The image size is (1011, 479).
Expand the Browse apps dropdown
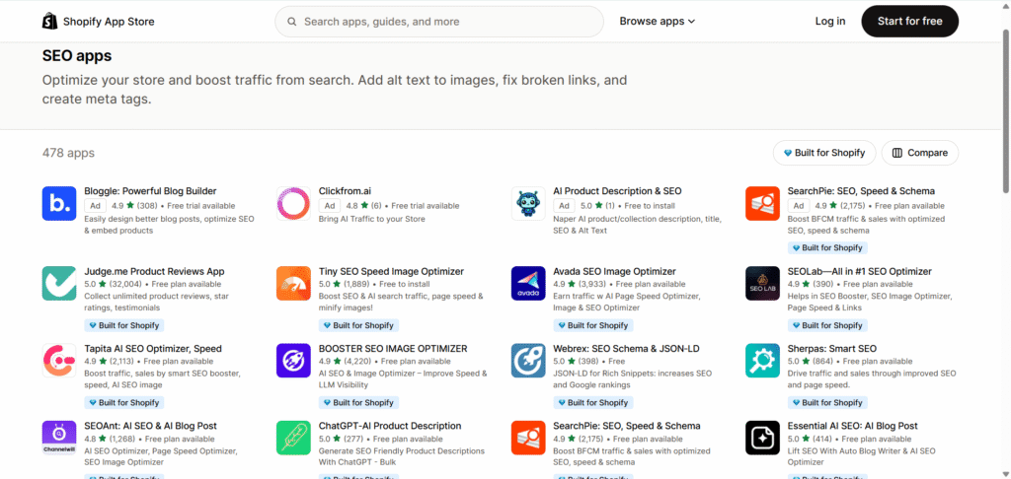[657, 22]
